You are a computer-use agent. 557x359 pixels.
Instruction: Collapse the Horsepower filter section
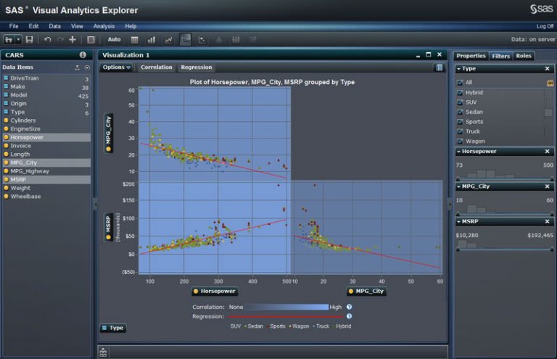[x=458, y=152]
